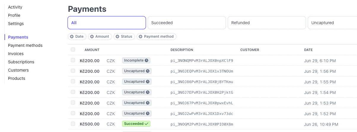357x132 pixels.
Task: Open Subscriptions in the sidebar
Action: point(21,62)
